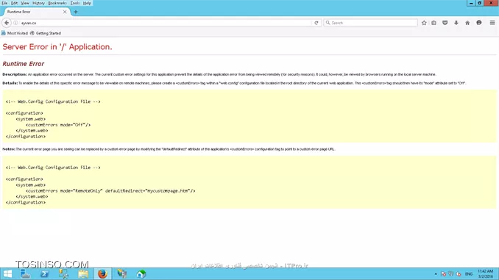Screen dimensions: 499x280
Task: Select the Runtime Error tab
Action: click(x=35, y=12)
